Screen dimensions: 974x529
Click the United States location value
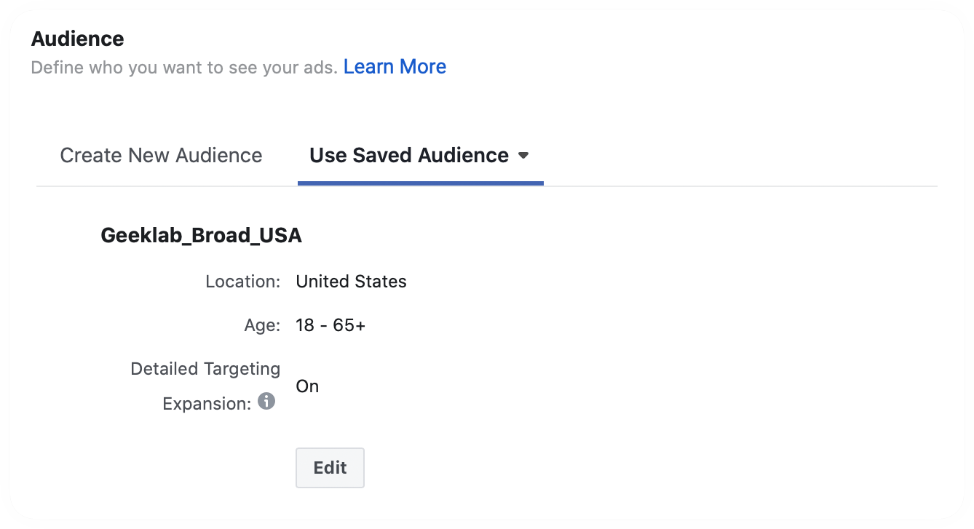[x=351, y=282]
